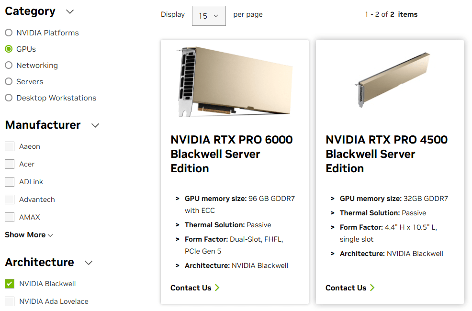This screenshot has width=472, height=311.
Task: Collapse the Architecture filter chevron
Action: click(89, 263)
